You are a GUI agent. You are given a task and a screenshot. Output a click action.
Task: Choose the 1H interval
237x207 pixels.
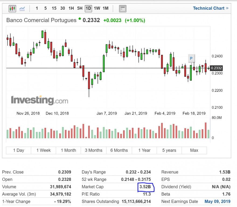pyautogui.click(x=71, y=8)
